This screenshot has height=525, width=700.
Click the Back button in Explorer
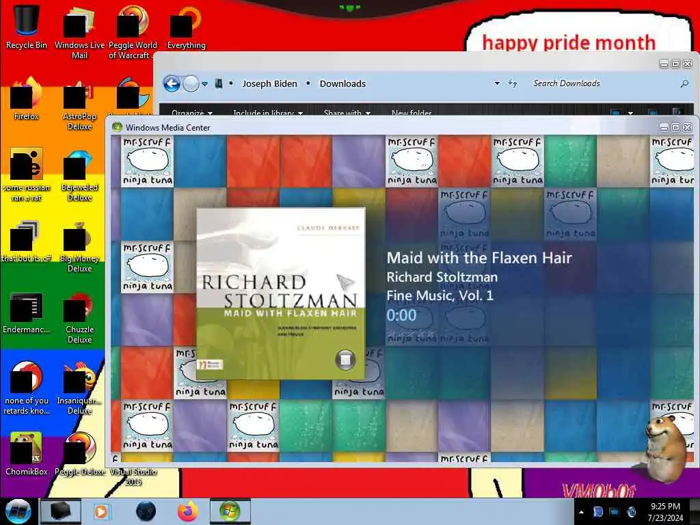[172, 83]
